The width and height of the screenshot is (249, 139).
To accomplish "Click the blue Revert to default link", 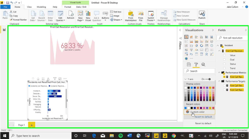I will click(x=203, y=117).
